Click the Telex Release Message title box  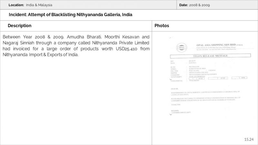(x=209, y=56)
